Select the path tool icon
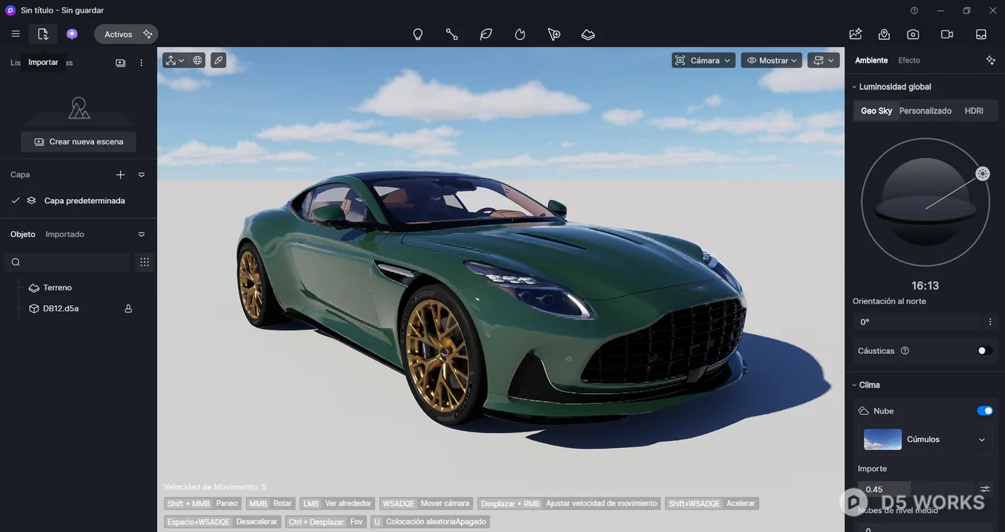Image resolution: width=1005 pixels, height=532 pixels. point(451,35)
